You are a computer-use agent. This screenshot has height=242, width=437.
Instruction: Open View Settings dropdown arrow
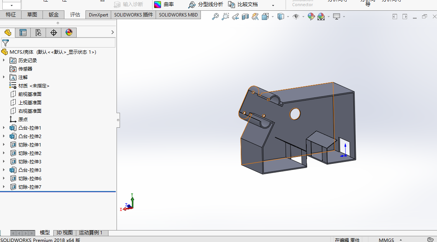(344, 17)
